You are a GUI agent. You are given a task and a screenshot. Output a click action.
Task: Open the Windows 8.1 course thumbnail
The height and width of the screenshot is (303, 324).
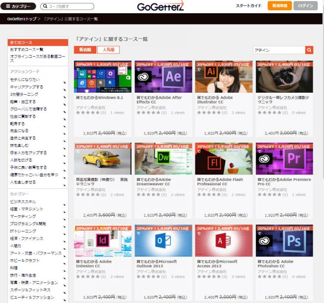pos(103,77)
